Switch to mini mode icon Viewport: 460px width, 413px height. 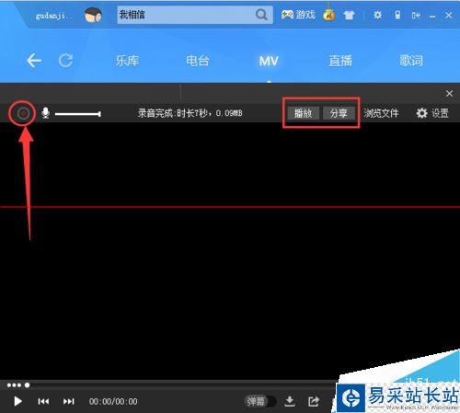click(416, 16)
